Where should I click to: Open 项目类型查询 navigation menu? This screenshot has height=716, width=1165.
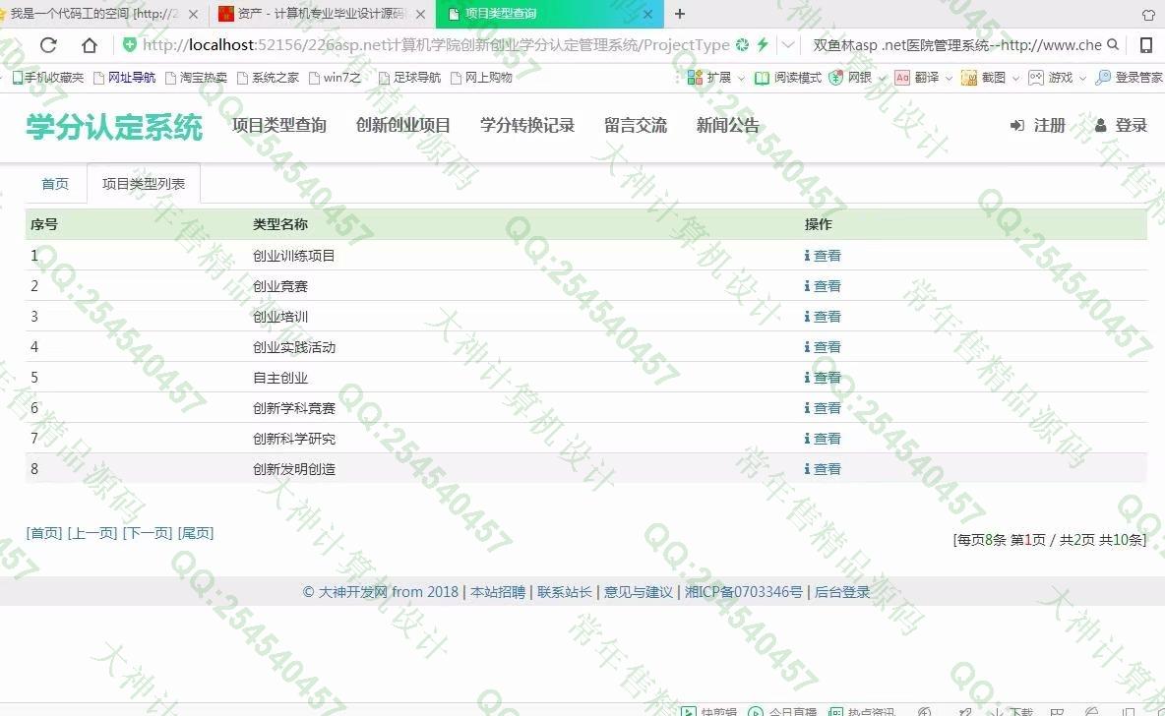[x=278, y=126]
